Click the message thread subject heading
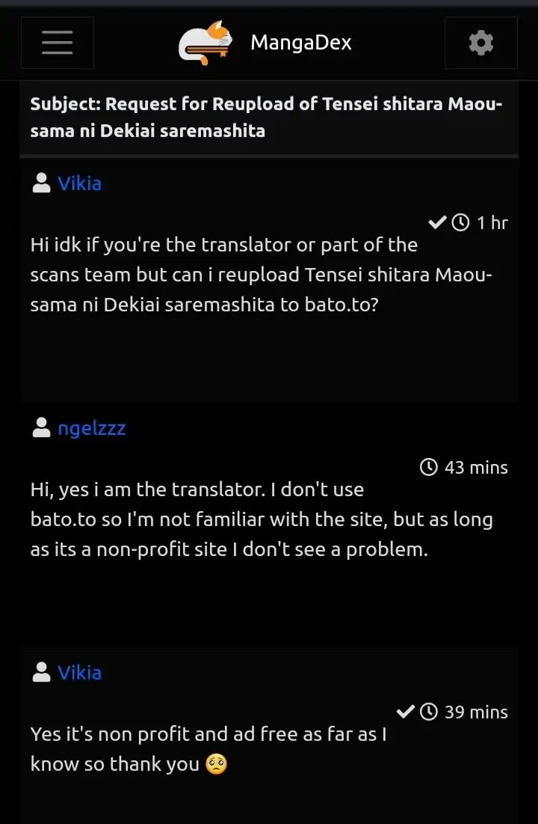This screenshot has width=538, height=824. click(266, 118)
